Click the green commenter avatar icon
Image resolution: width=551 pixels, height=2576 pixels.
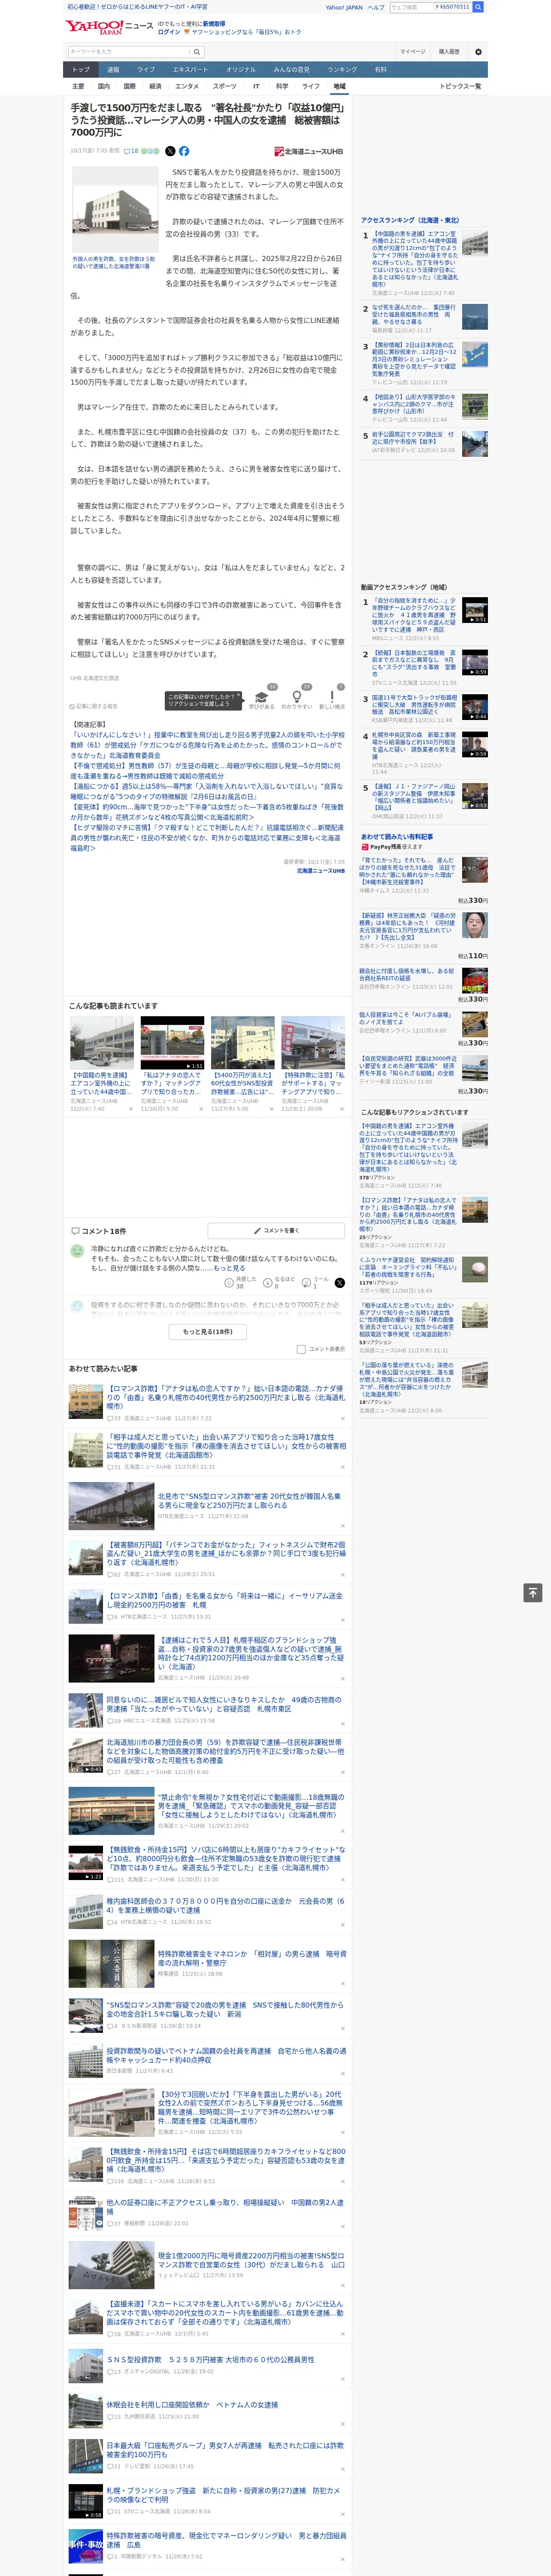tap(77, 1251)
